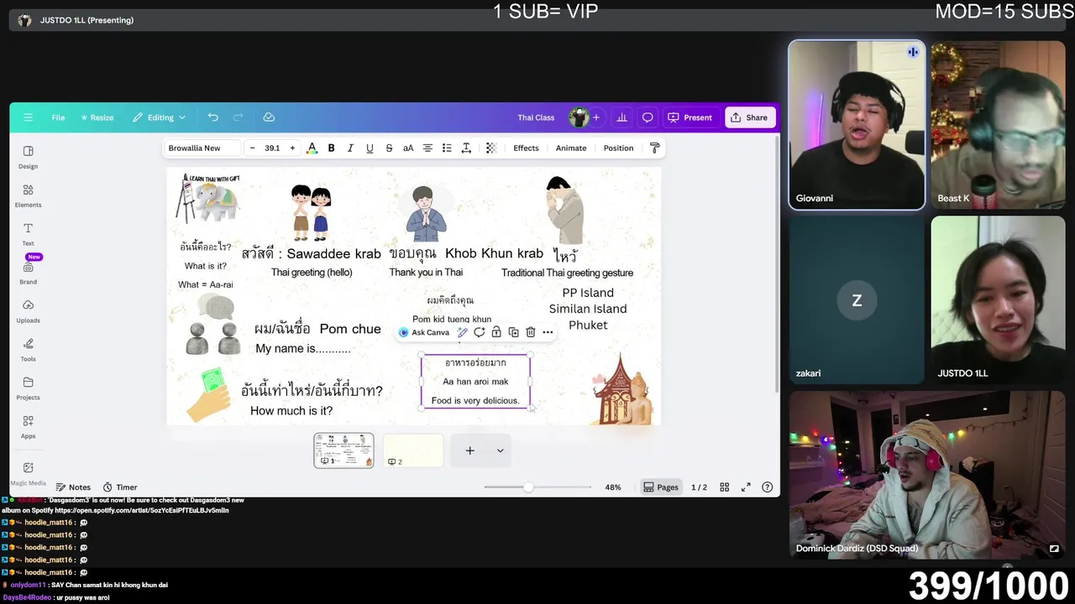Check the cloud save status icon
This screenshot has width=1075, height=604.
(x=269, y=117)
